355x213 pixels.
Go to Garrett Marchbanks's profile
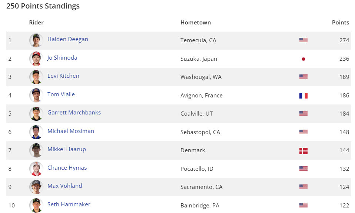coord(74,113)
